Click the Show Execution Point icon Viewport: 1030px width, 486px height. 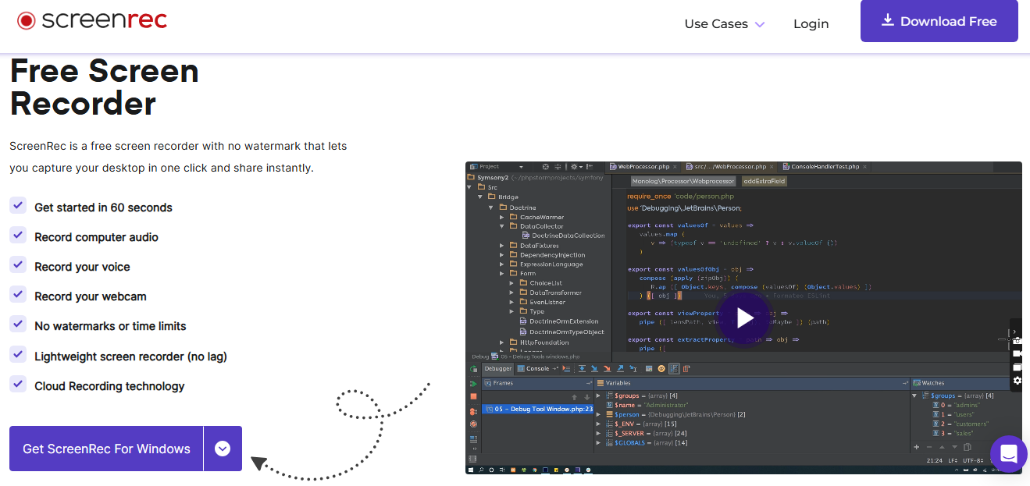(566, 368)
